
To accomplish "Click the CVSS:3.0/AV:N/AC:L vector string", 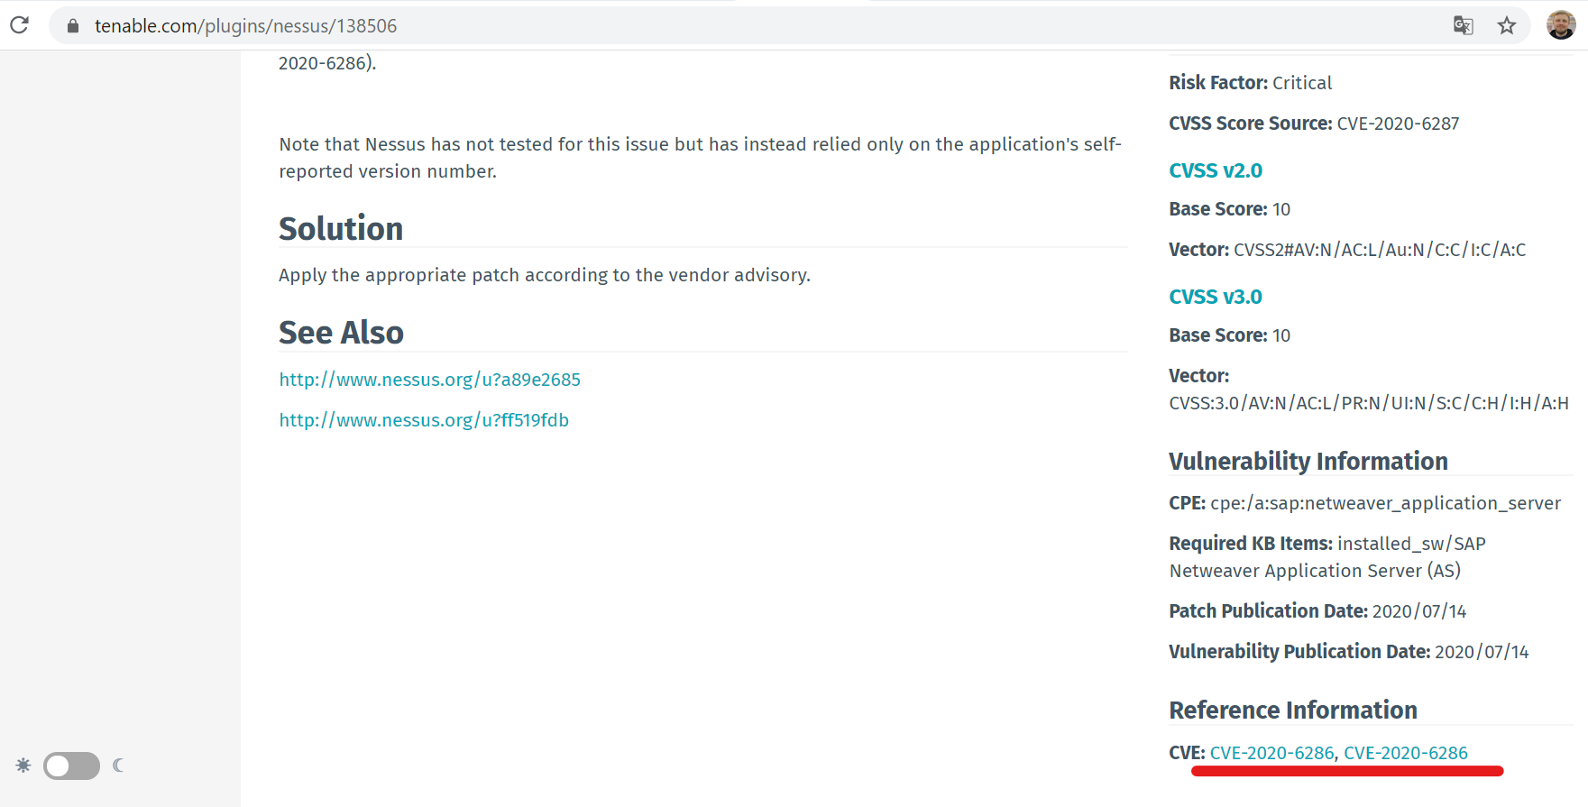I will [x=1369, y=403].
